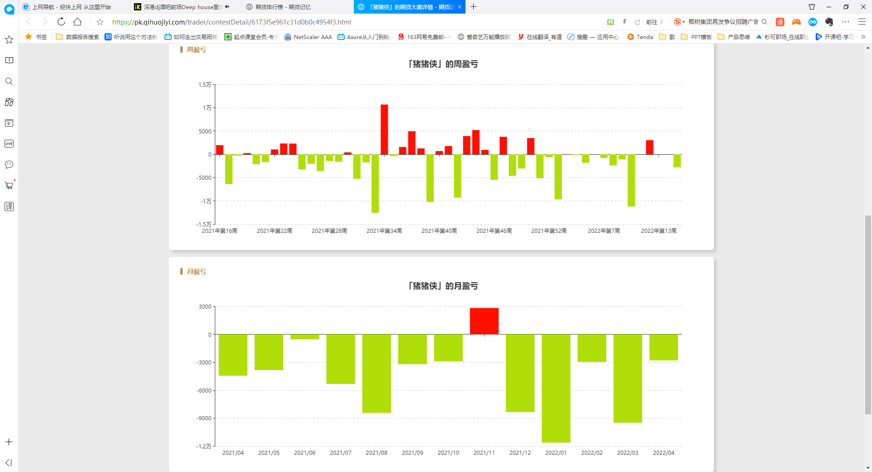This screenshot has height=472, width=872.
Task: Click the red translate extension icon
Action: click(x=780, y=22)
